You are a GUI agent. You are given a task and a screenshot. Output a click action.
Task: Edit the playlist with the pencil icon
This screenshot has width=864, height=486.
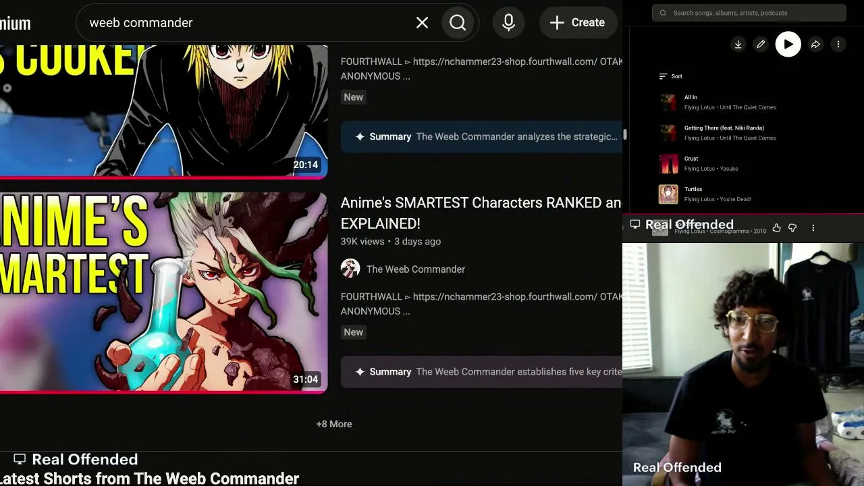coord(761,45)
